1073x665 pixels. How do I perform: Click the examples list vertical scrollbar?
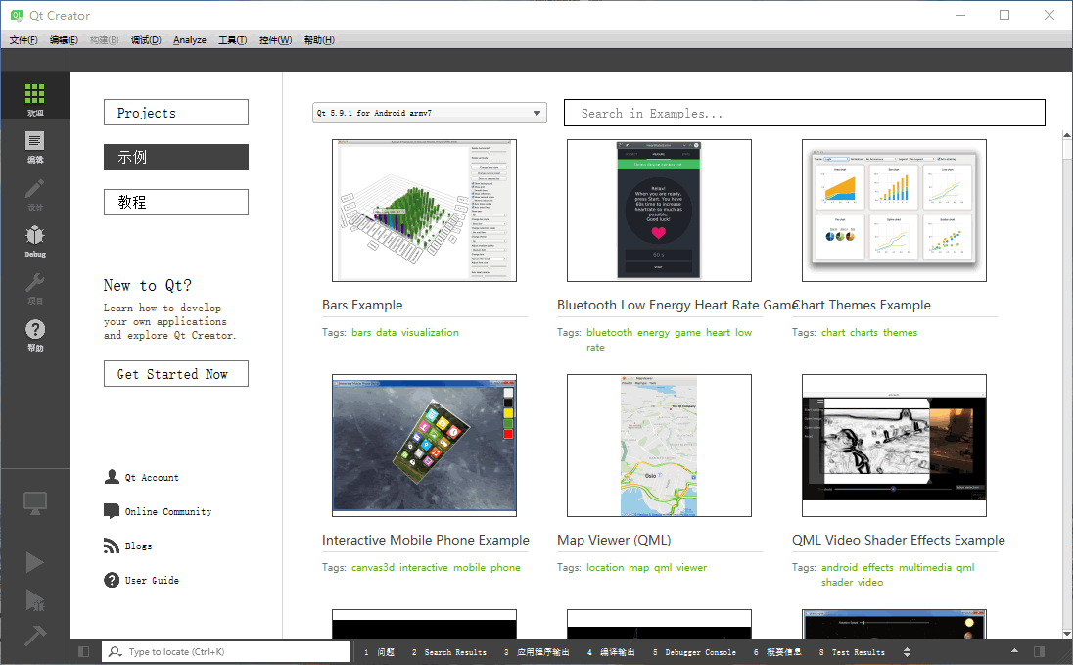pyautogui.click(x=1067, y=385)
